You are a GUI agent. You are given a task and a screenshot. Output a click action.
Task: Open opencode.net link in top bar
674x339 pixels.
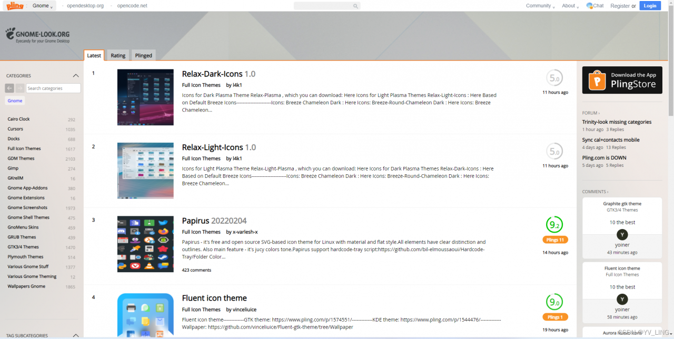pyautogui.click(x=132, y=6)
